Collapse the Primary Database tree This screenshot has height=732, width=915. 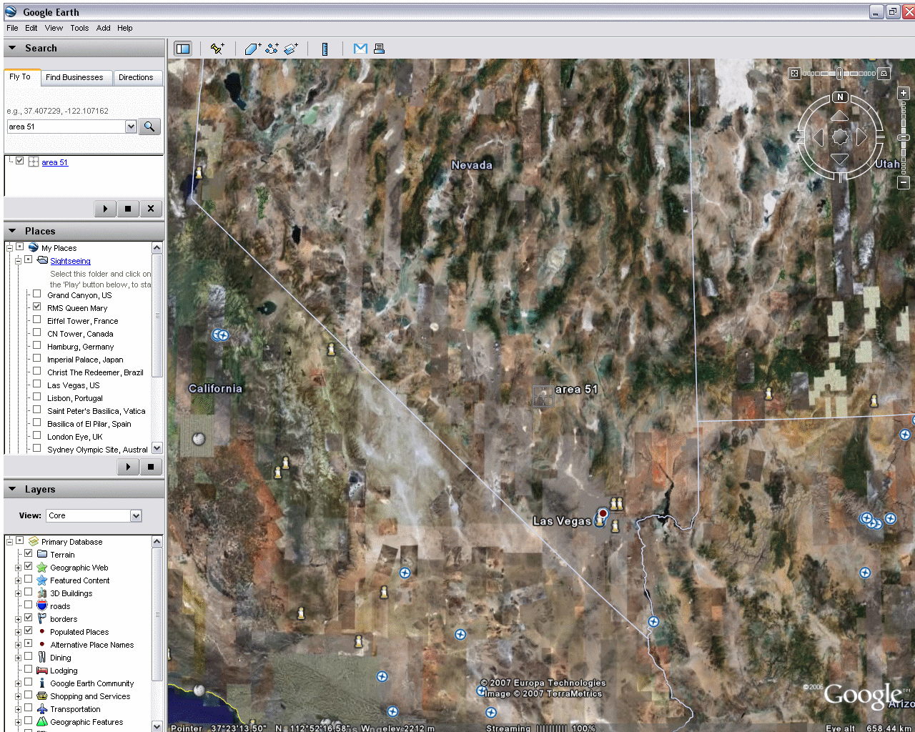coord(10,542)
